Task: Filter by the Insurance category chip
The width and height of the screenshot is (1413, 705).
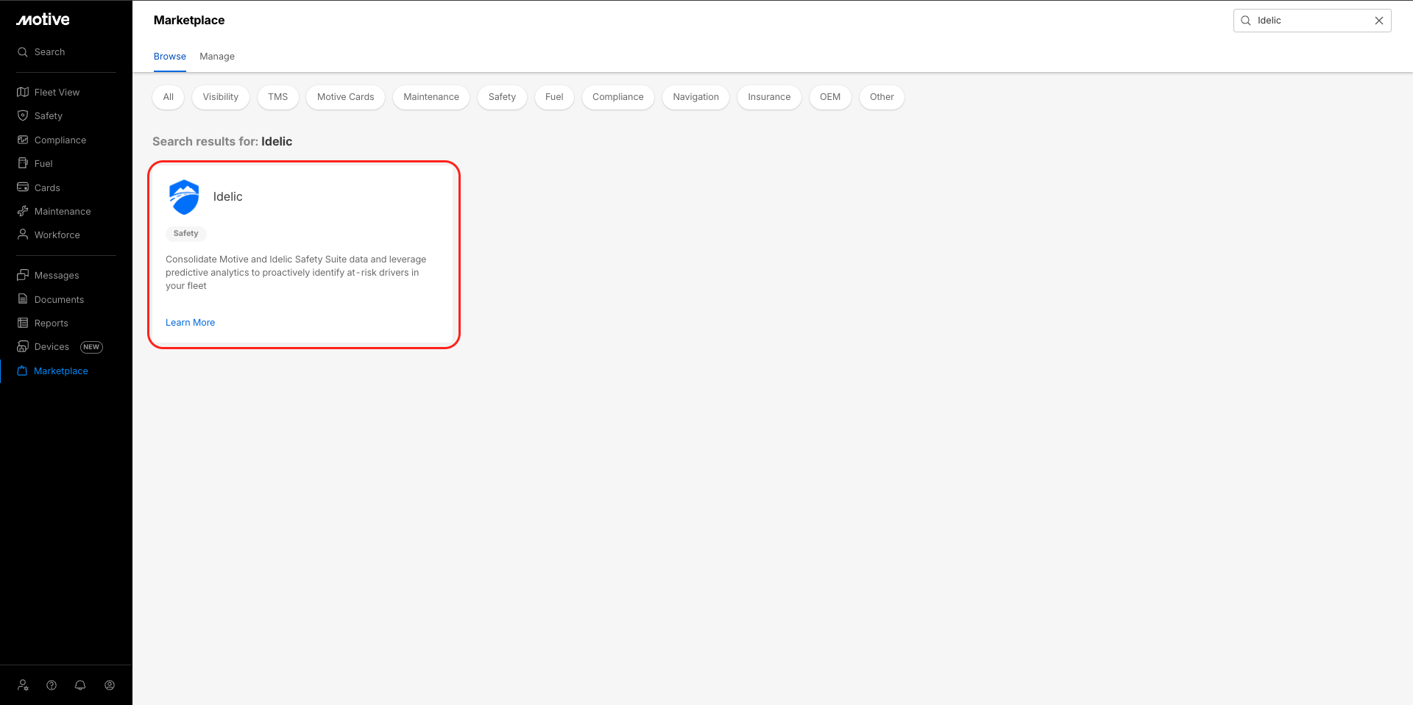Action: pos(769,97)
